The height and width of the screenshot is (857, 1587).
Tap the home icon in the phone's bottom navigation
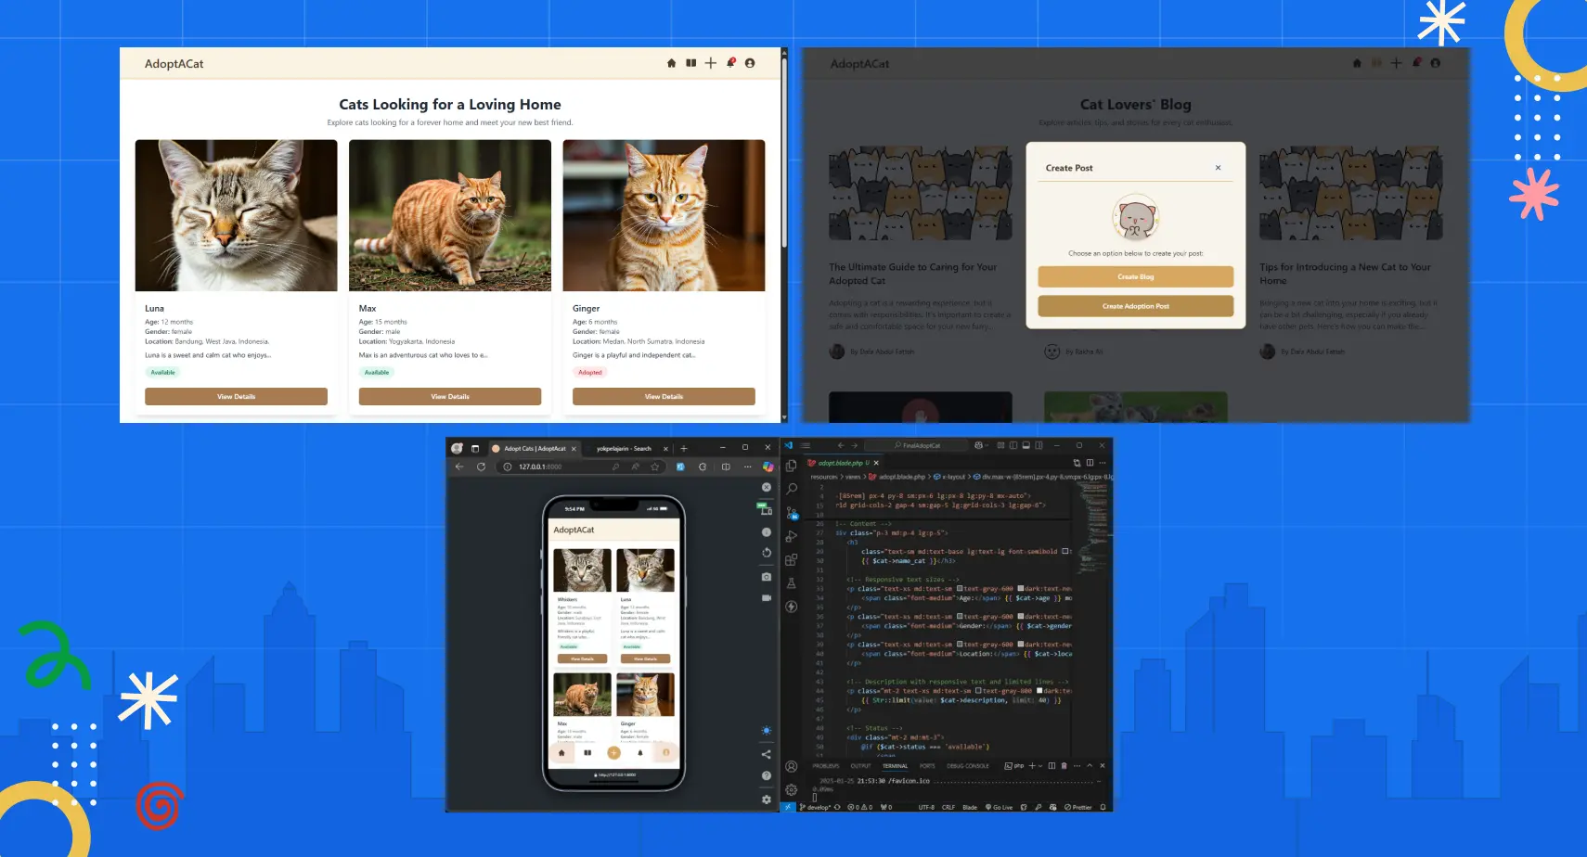point(561,752)
